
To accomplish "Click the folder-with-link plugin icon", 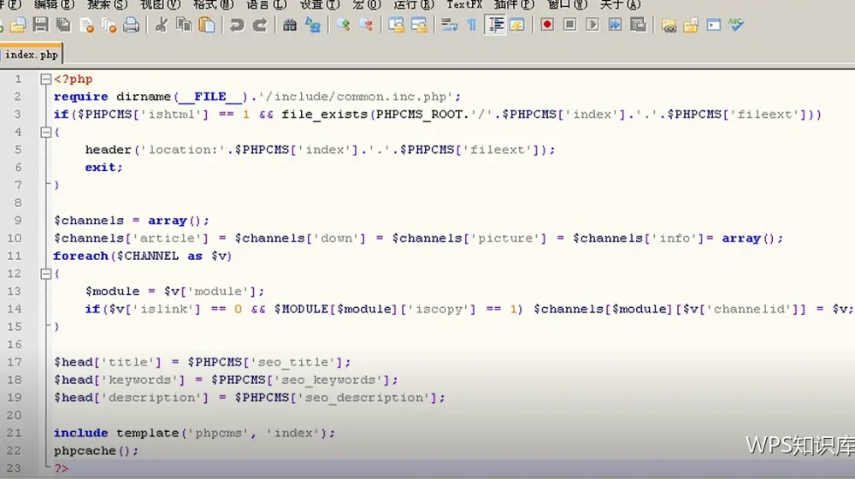I will click(669, 25).
